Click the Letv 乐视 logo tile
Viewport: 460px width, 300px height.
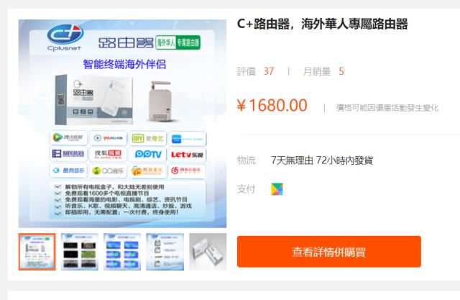pos(187,155)
